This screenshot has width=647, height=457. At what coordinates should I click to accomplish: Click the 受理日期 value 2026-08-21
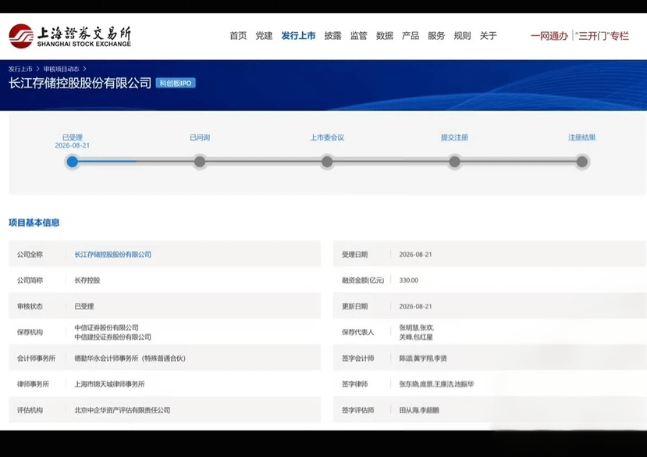tap(415, 255)
